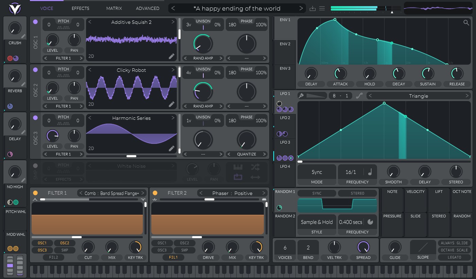Enable the SMP sampler power toggle
This screenshot has height=279, width=476.
point(35,166)
